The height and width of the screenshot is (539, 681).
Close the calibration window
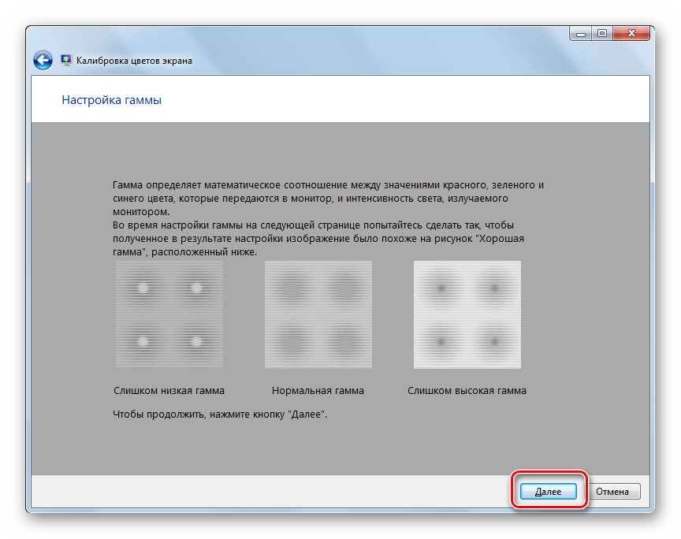click(x=631, y=33)
